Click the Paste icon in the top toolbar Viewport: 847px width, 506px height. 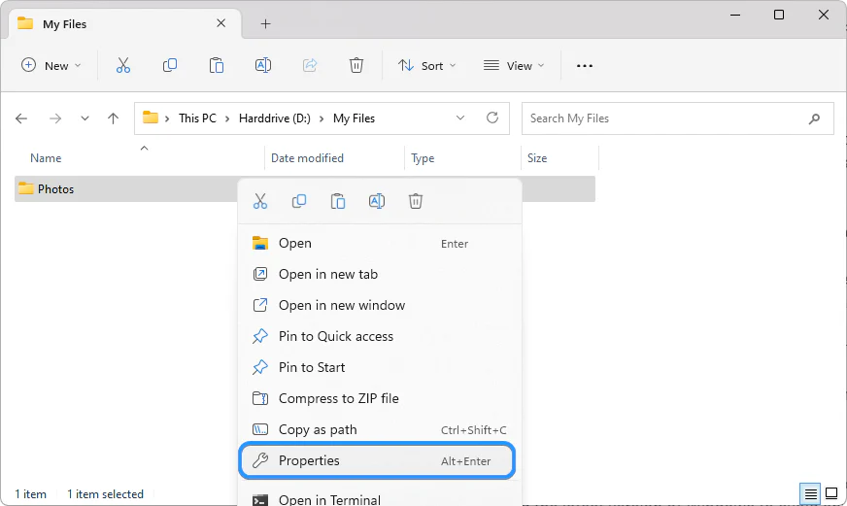tap(216, 65)
